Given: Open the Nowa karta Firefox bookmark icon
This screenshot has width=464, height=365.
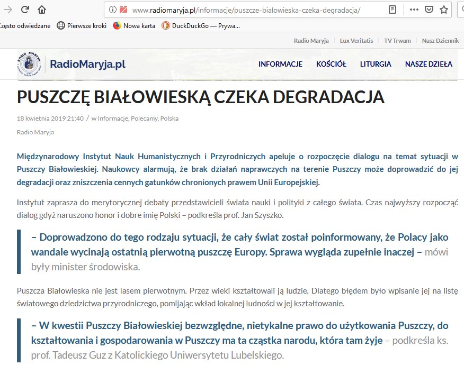Looking at the screenshot, I should click(117, 26).
